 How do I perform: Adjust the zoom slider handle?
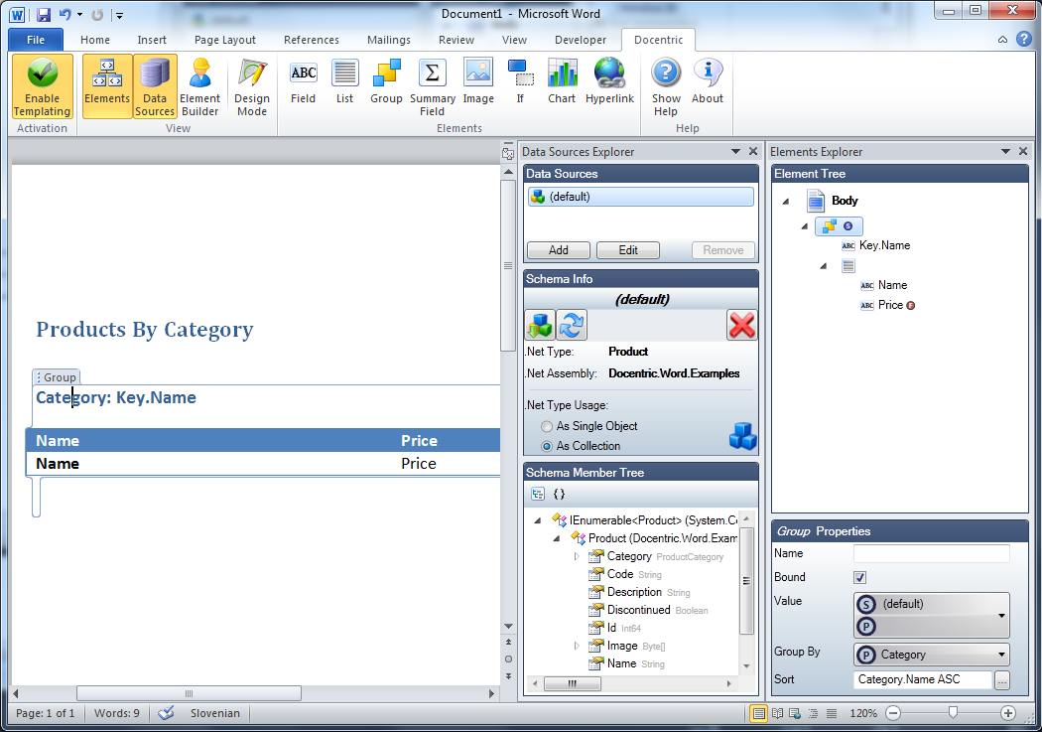tap(953, 713)
